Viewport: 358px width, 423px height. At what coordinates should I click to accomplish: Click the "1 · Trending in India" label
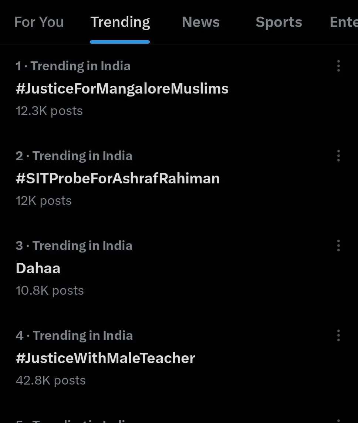pyautogui.click(x=73, y=66)
